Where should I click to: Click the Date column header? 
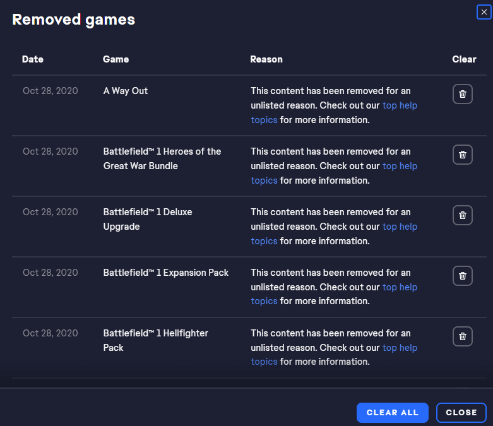point(33,59)
